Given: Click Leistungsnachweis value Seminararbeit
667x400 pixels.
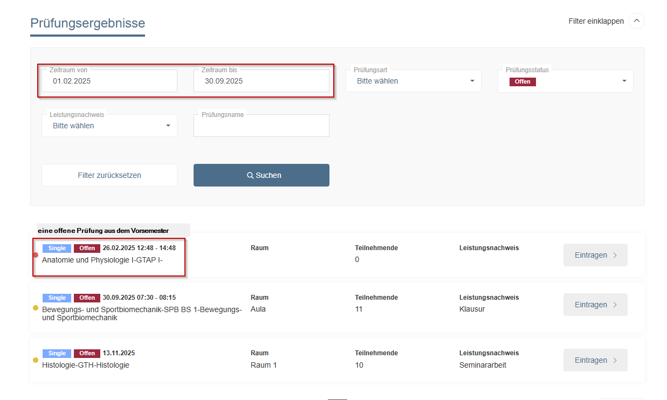Looking at the screenshot, I should tap(483, 365).
